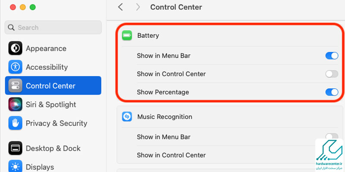Open the Accessibility icon in sidebar
345x172 pixels.
point(15,67)
